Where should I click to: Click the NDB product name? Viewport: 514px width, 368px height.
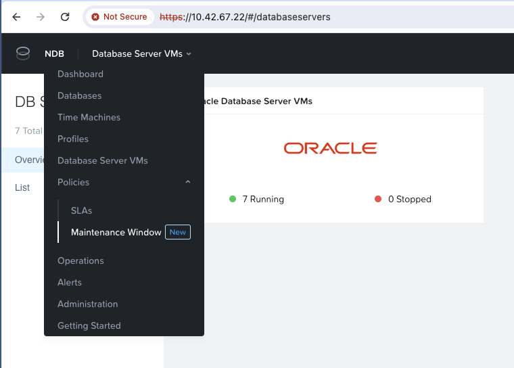point(54,54)
